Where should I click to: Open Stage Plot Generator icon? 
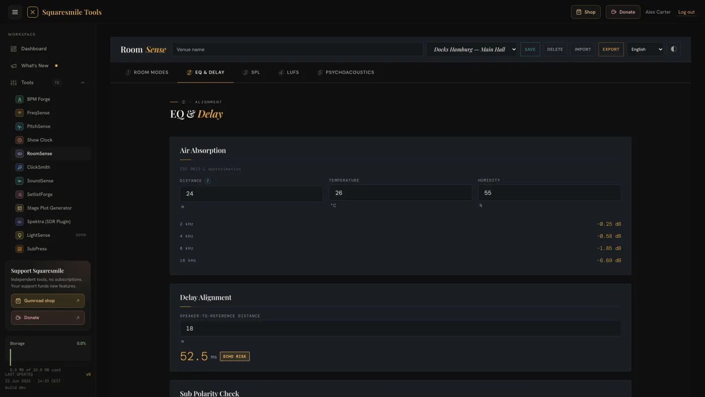point(20,208)
